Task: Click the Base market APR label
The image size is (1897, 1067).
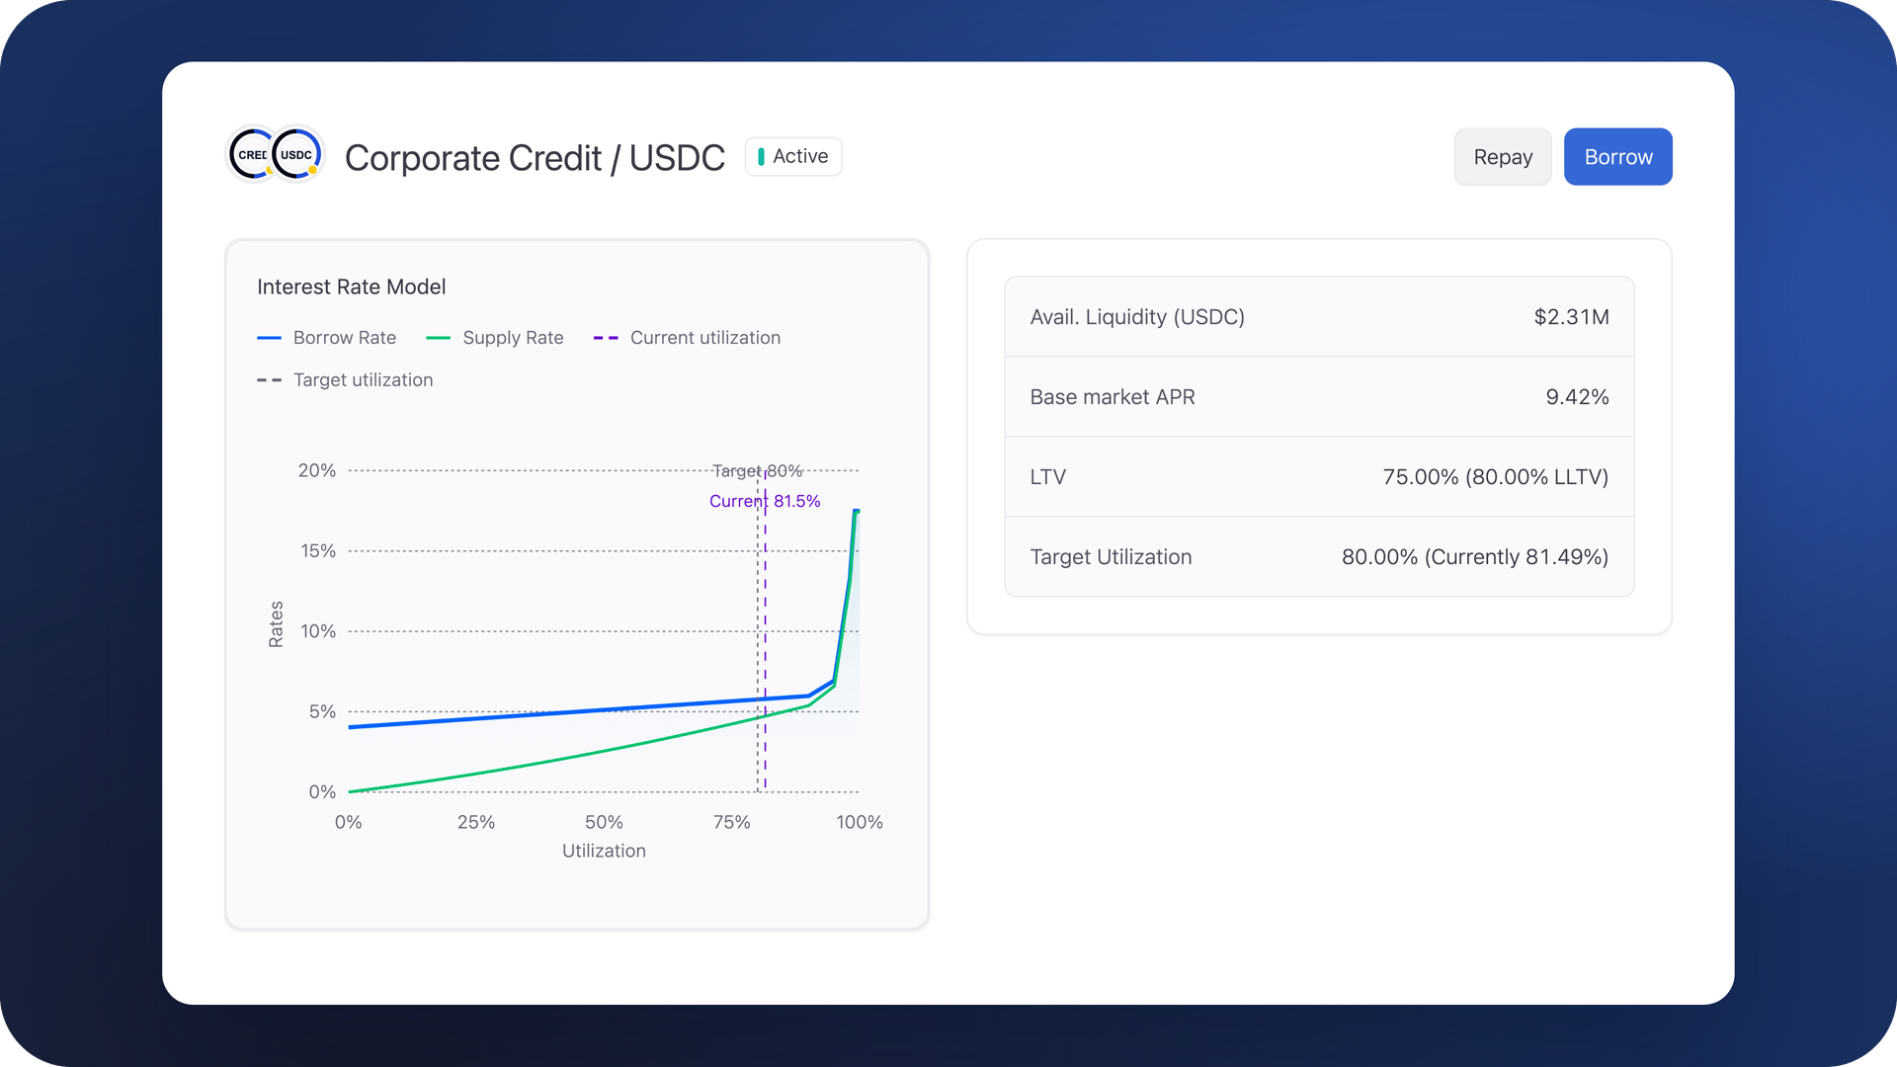Action: (x=1113, y=397)
